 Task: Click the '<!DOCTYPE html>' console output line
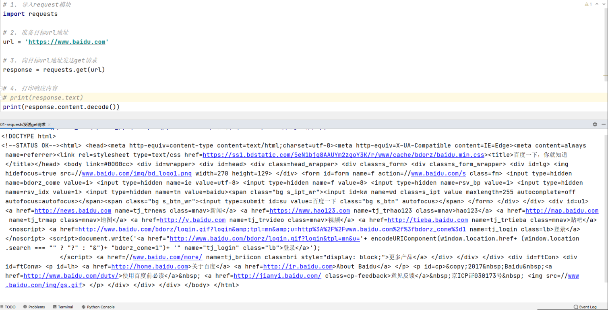pyautogui.click(x=29, y=136)
